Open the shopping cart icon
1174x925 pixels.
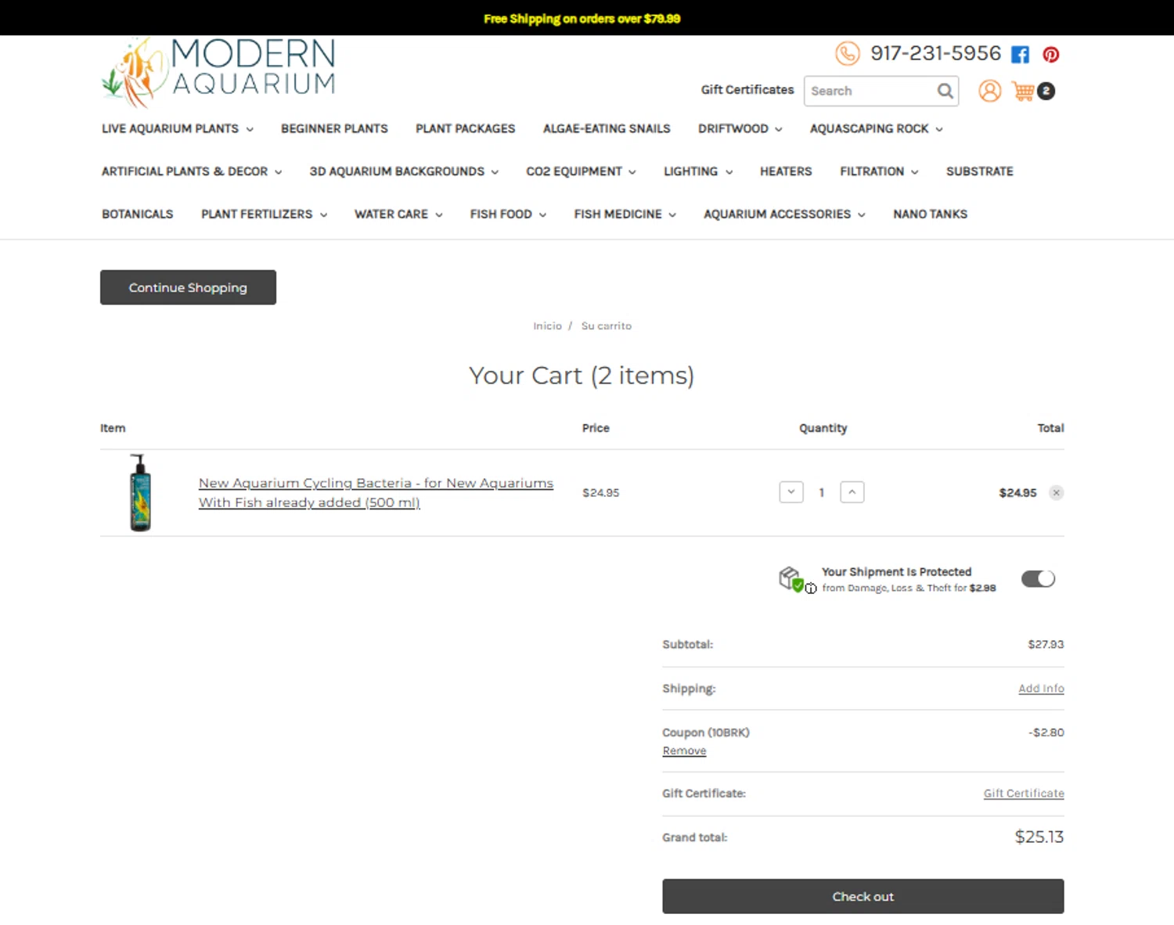pos(1024,91)
